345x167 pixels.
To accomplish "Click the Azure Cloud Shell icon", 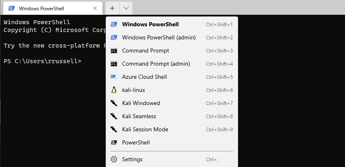I will coord(114,77).
